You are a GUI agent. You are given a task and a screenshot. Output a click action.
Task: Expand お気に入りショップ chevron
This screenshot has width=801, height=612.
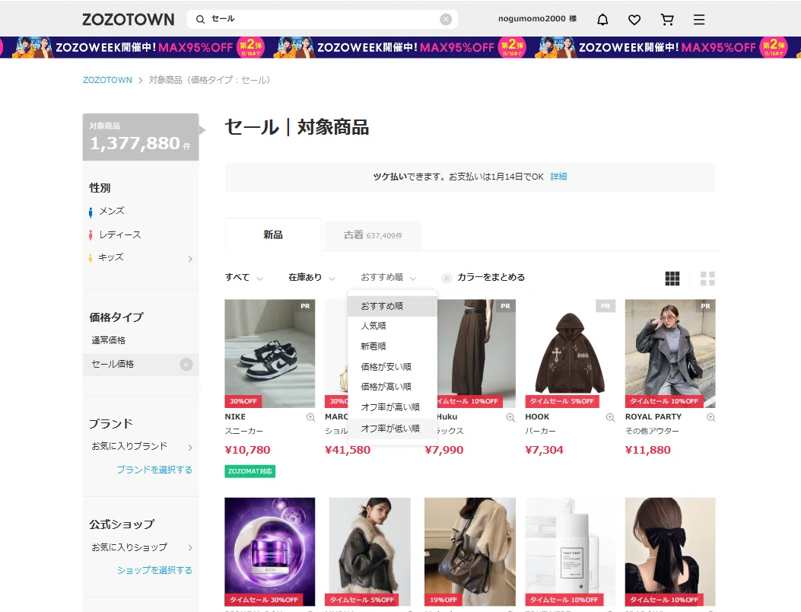[190, 547]
